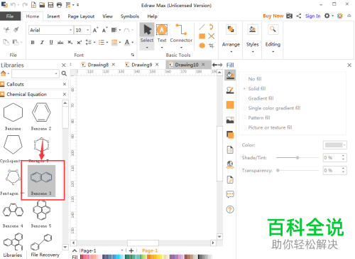Apply italic formatting

click(x=42, y=42)
